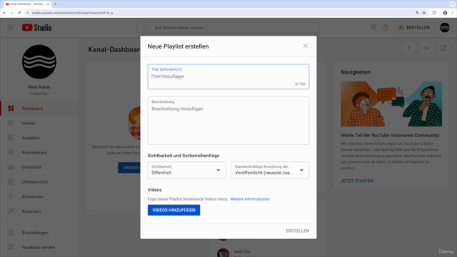Open the hamburger menu icon
Viewport: 457px width, 257px height.
(11, 27)
